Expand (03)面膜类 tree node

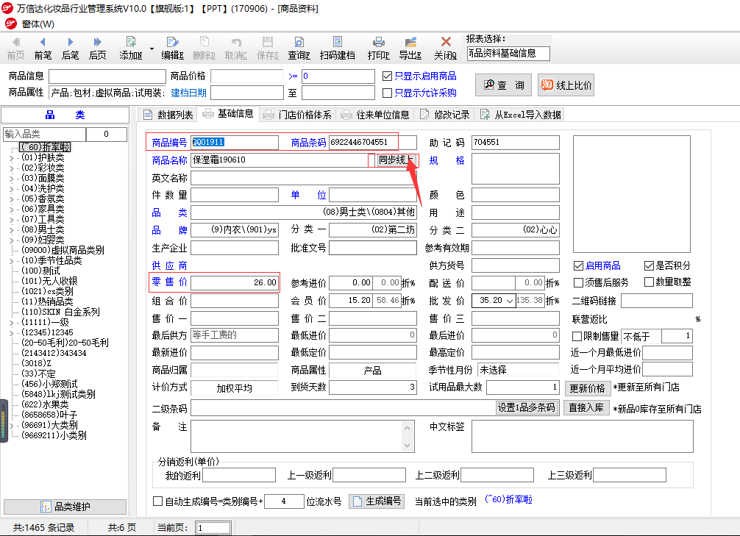coord(12,179)
